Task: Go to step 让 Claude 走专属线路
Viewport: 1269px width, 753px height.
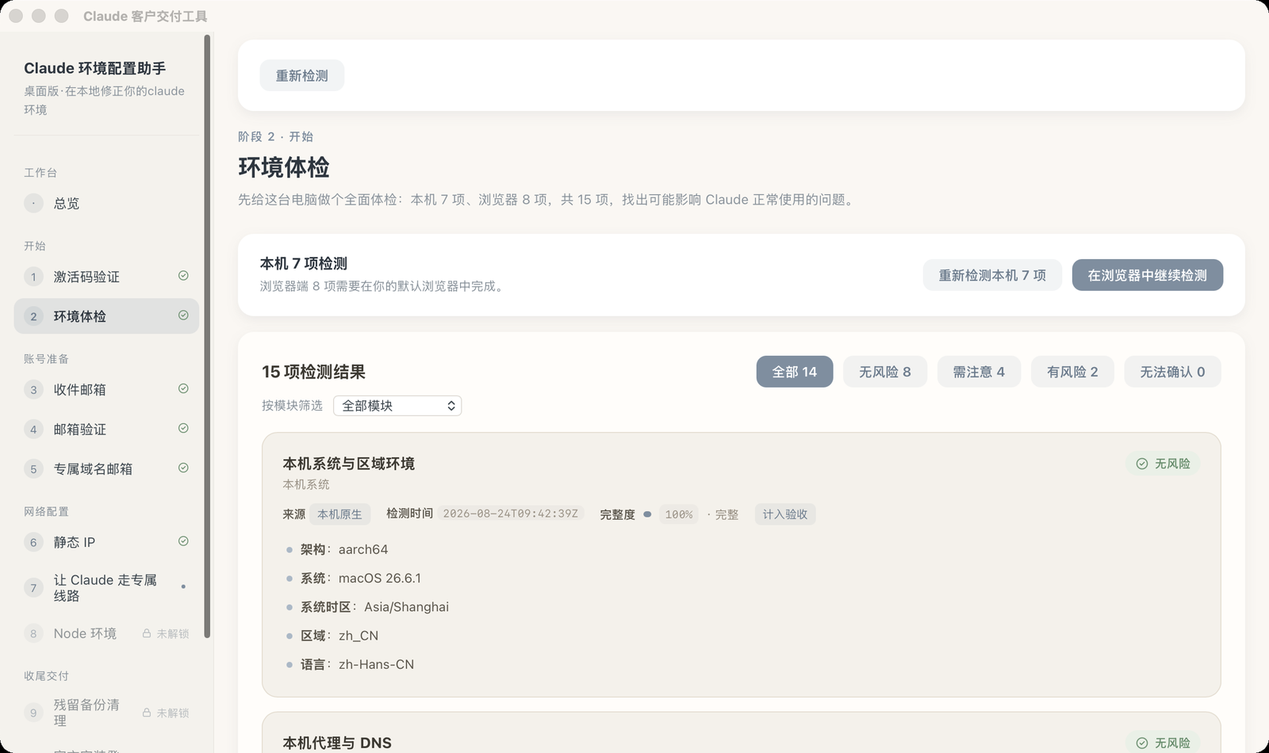Action: tap(106, 587)
